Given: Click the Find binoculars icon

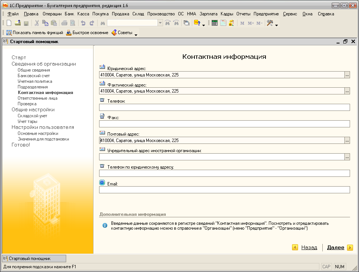Looking at the screenshot, I should coord(102,23).
